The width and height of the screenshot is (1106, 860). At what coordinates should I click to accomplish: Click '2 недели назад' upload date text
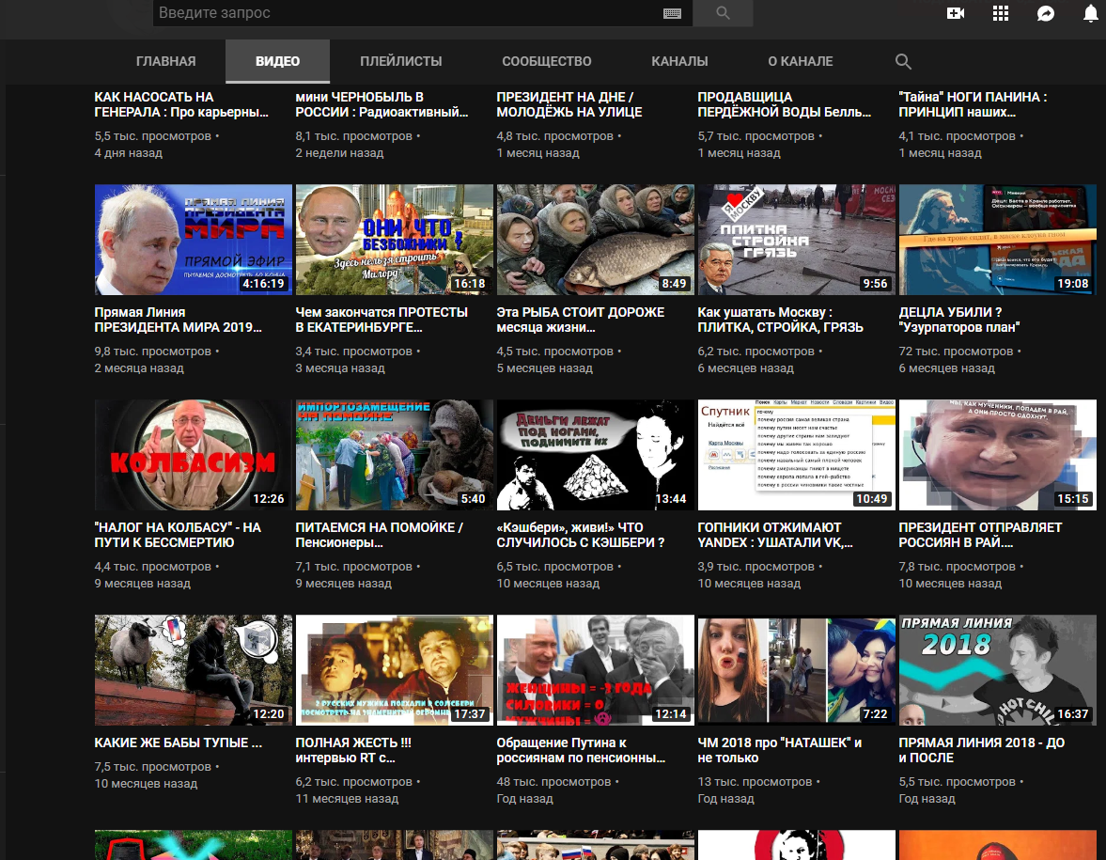[339, 153]
